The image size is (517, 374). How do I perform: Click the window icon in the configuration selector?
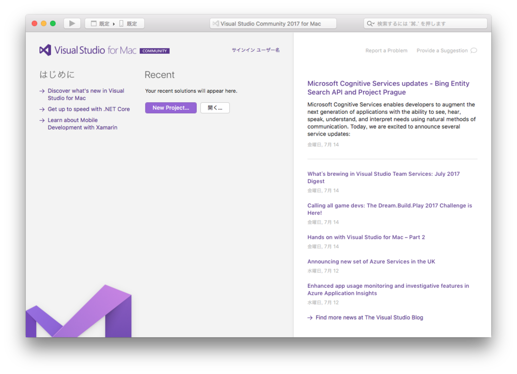point(93,23)
